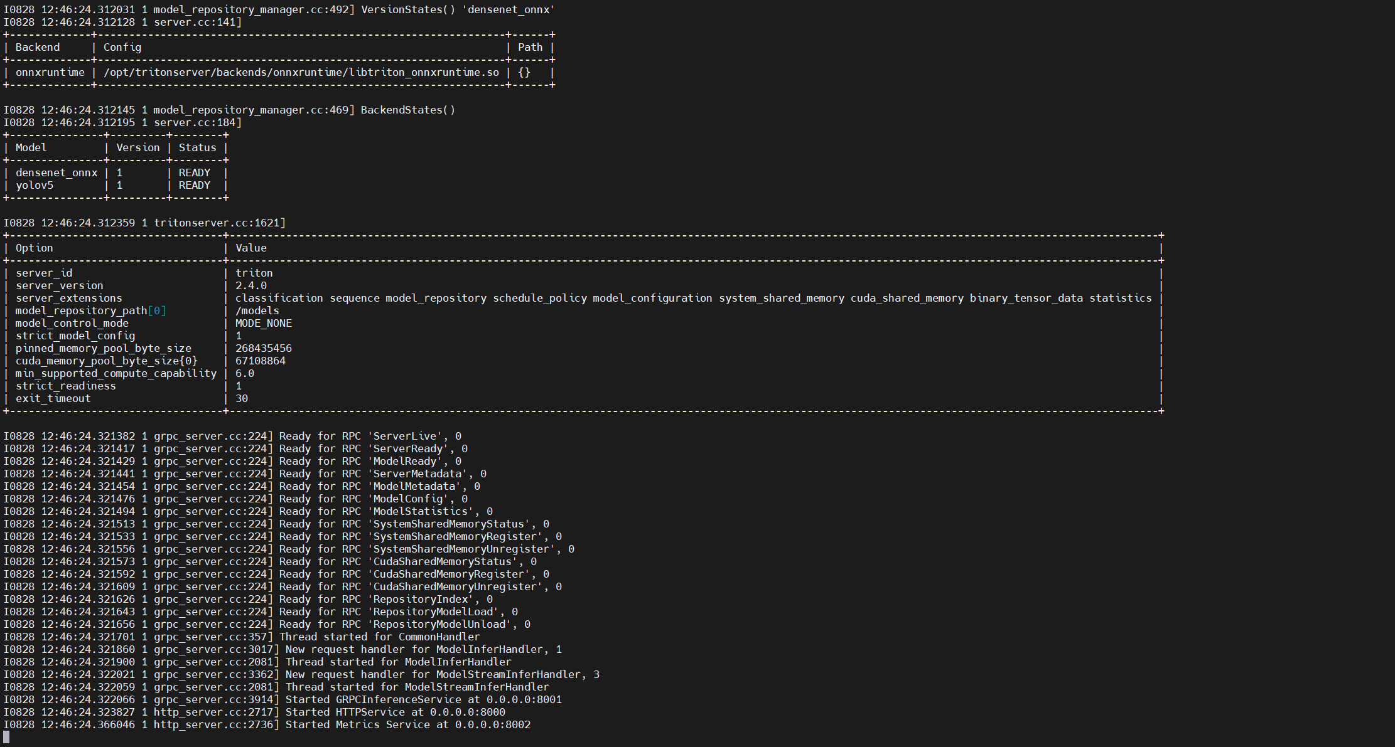Click the Option column header
This screenshot has height=747, width=1395.
tap(35, 248)
